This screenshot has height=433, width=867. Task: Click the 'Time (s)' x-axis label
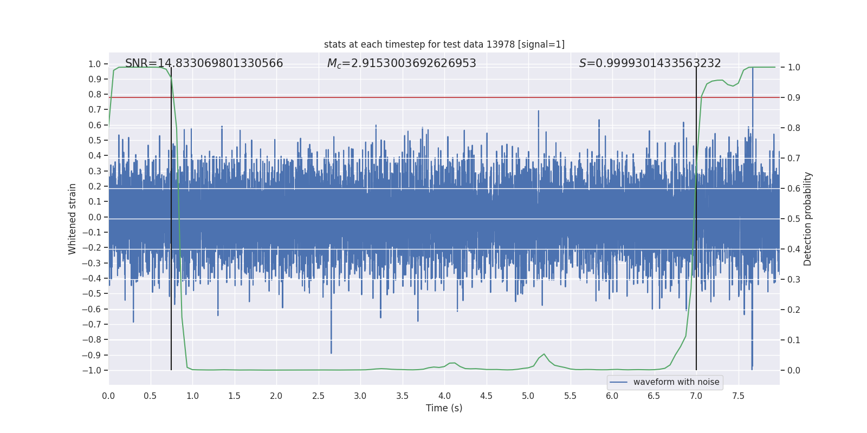point(444,408)
